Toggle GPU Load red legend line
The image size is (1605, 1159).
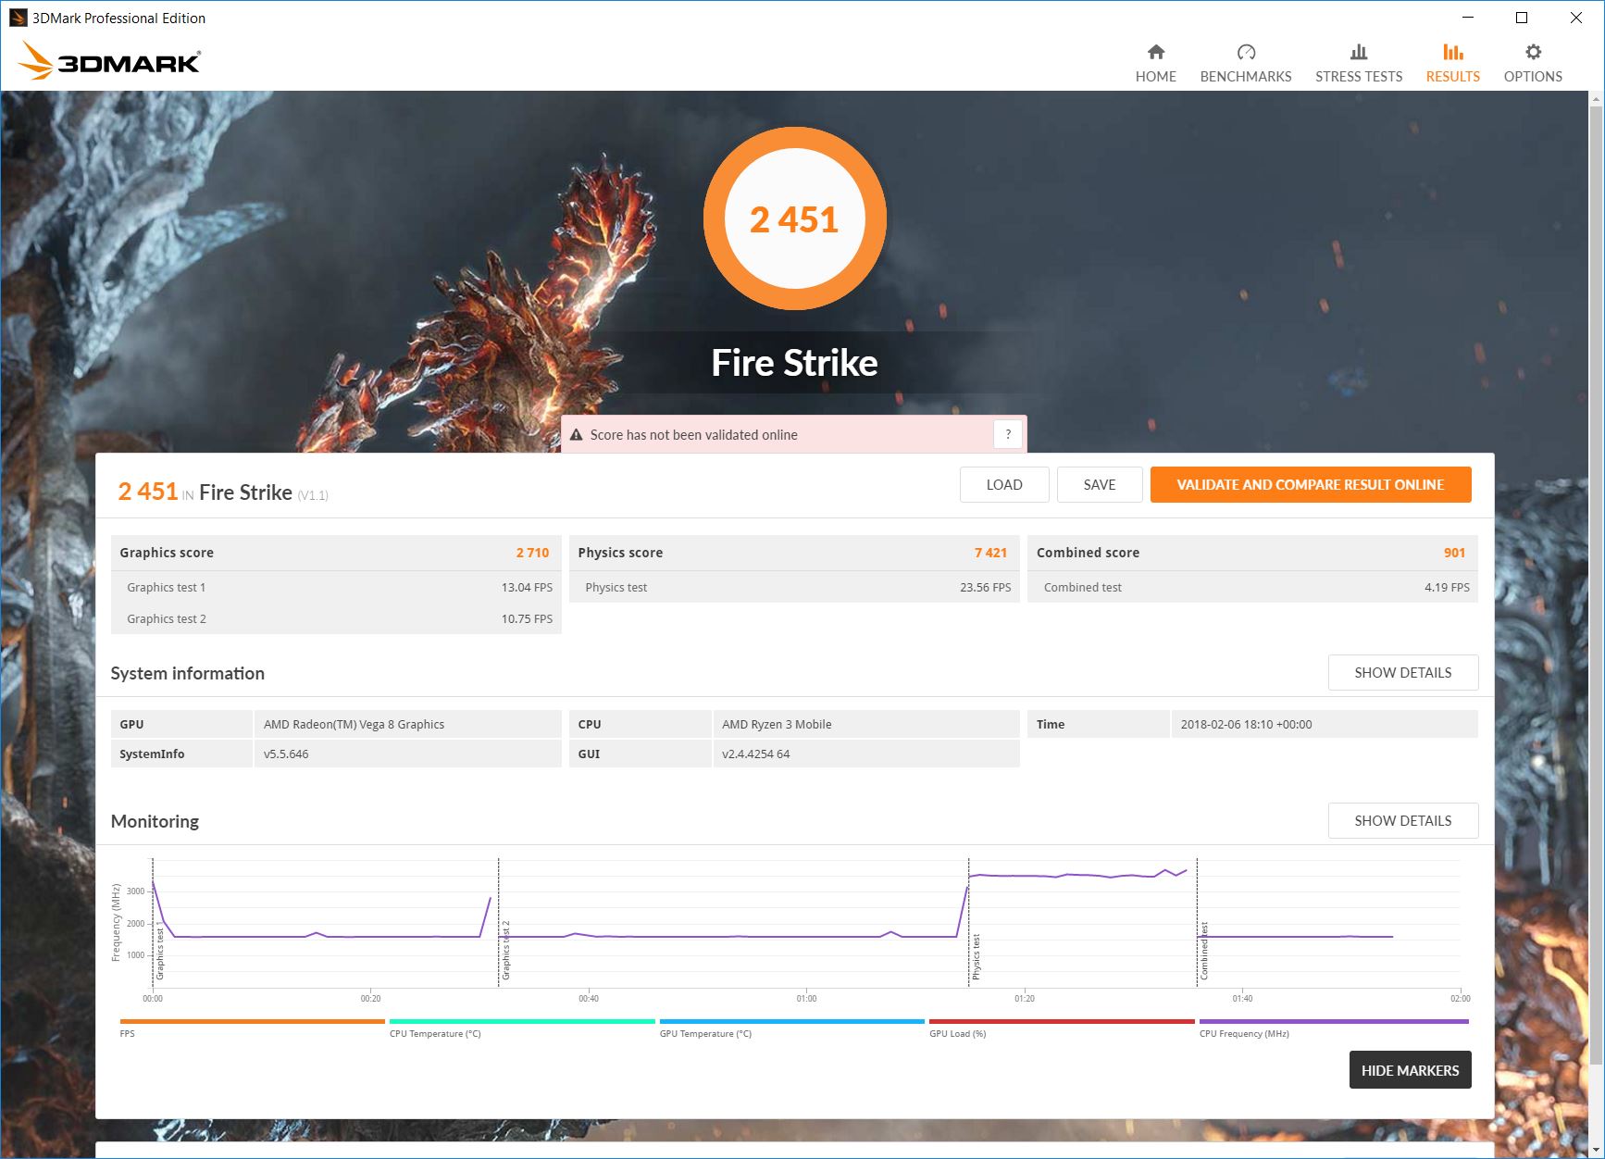tap(1062, 1022)
